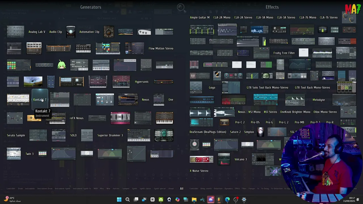Open Windows taskbar search
363x204 pixels.
[x=128, y=199]
